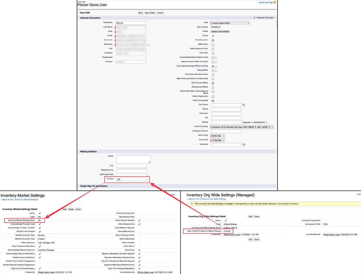Viewport: 361px width, 274px height.
Task: Click Back to List: Inventory Market Settings
Action: coord(20,200)
